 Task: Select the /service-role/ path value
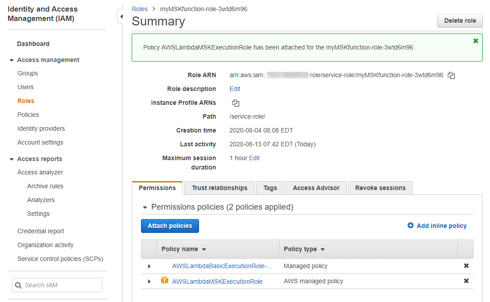(x=247, y=116)
